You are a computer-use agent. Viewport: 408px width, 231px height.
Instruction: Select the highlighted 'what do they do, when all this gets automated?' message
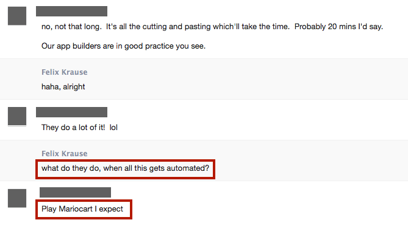tap(125, 168)
